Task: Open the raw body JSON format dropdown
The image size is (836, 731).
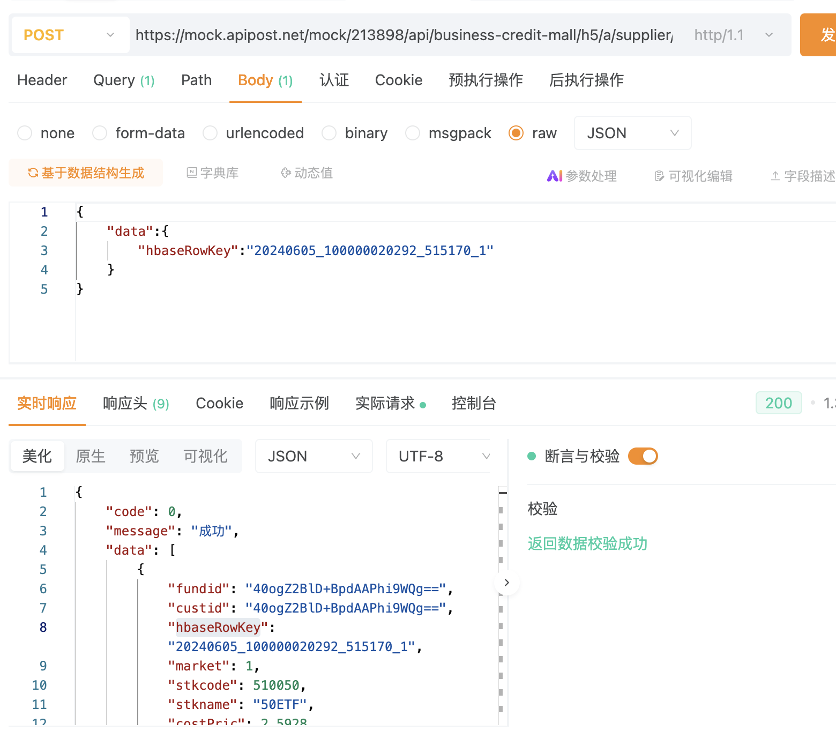Action: (632, 133)
